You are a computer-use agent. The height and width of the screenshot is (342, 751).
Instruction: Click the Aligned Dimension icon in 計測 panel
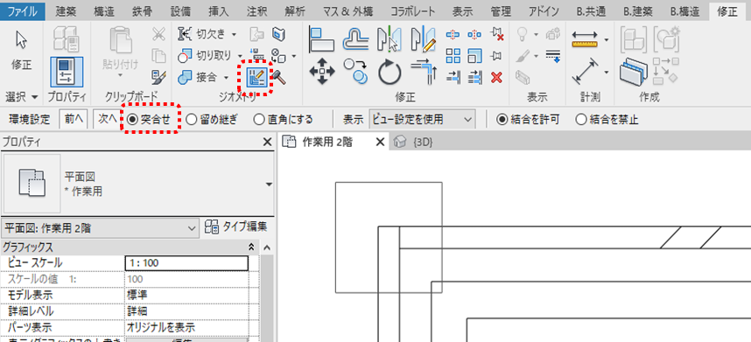pos(585,72)
